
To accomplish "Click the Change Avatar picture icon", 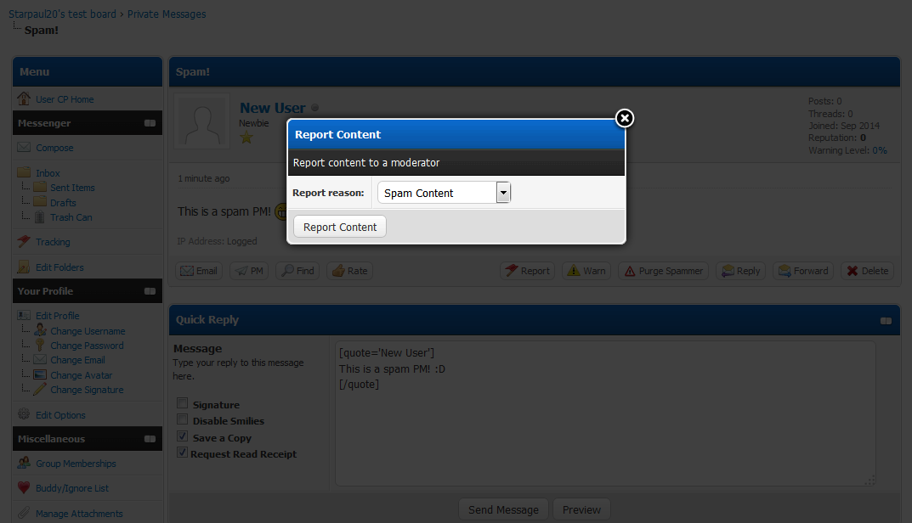I will [40, 374].
